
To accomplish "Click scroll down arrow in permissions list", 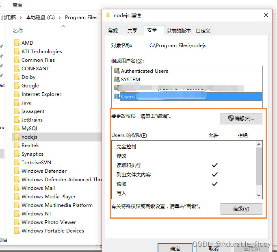I will pos(259,195).
